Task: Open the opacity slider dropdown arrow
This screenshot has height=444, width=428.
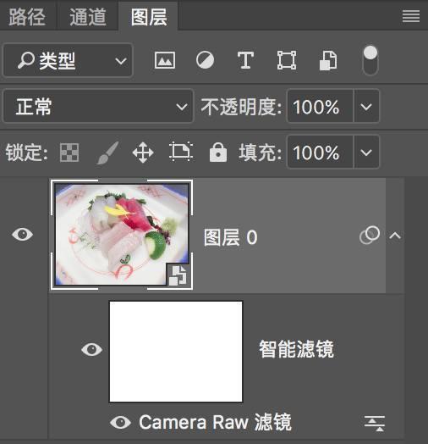Action: [366, 106]
